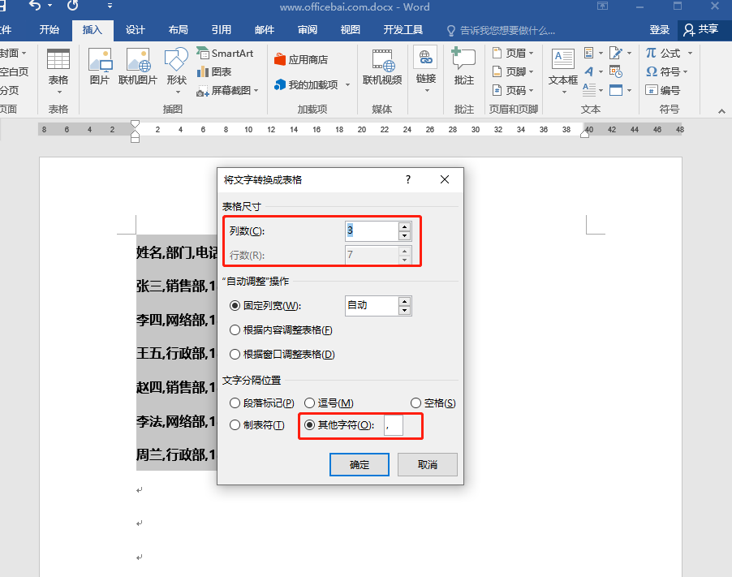Screen dimensions: 732x577
Task: Confirm with the 确定 button
Action: (359, 464)
